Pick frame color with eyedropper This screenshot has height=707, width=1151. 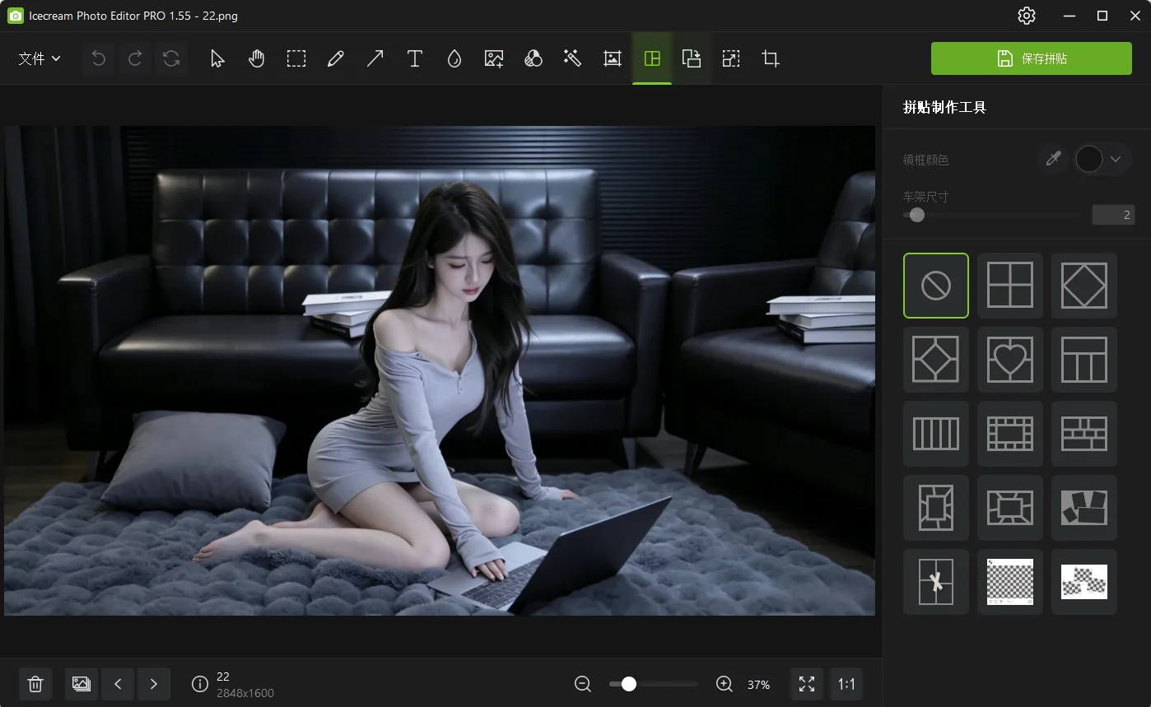pos(1053,159)
